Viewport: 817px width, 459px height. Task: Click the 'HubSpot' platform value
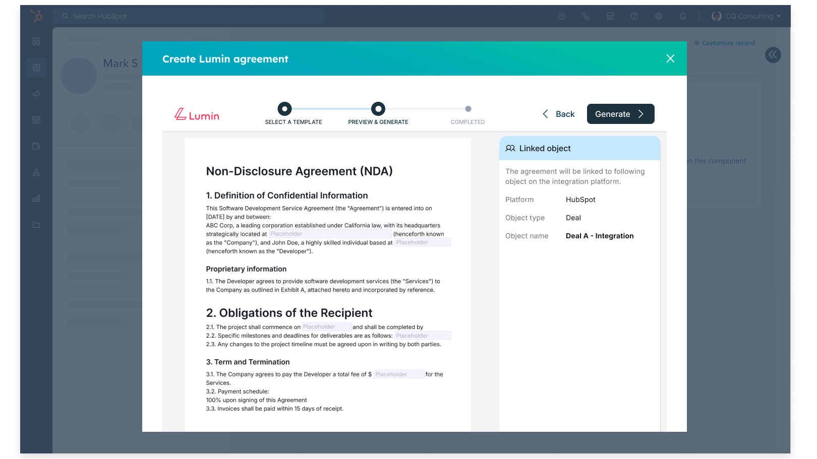pyautogui.click(x=580, y=200)
